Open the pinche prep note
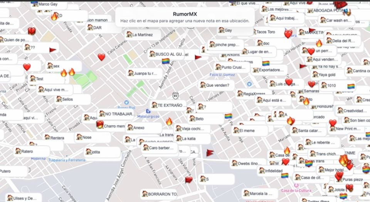 point(225,45)
